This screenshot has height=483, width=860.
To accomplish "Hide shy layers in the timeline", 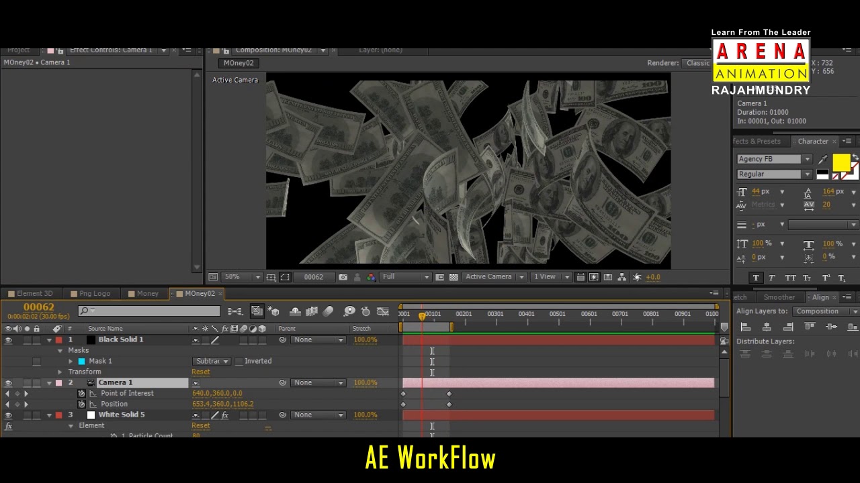I will pos(295,311).
